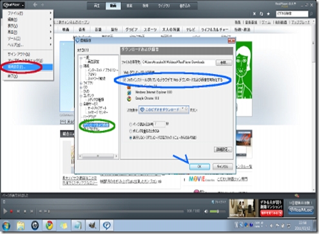Toggle the web download and recording checkbox
This screenshot has height=234, width=319.
click(124, 80)
